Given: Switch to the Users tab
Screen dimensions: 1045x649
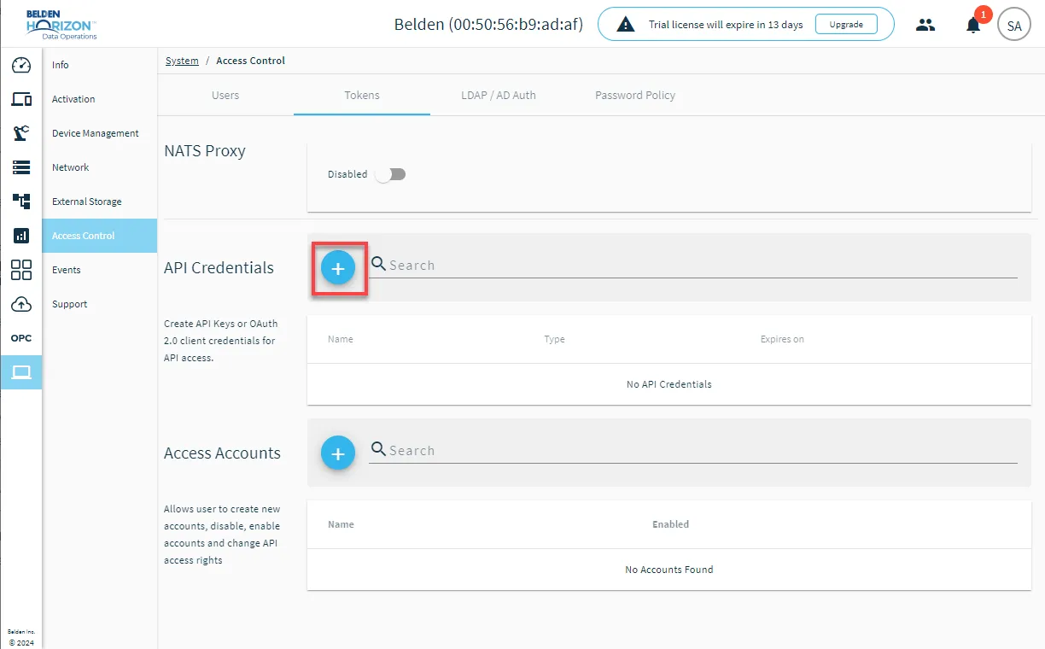Looking at the screenshot, I should pos(225,96).
